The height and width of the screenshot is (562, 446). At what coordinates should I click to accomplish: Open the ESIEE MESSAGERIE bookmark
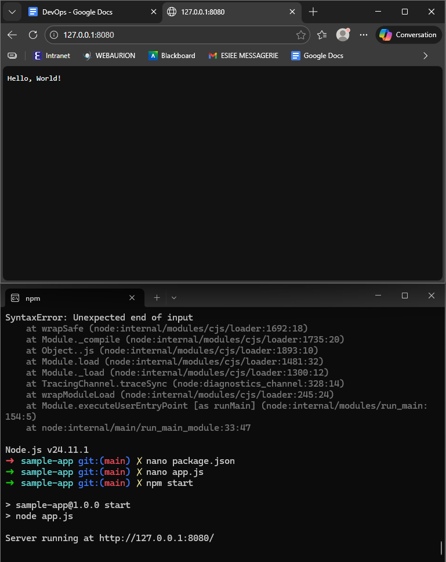click(244, 56)
